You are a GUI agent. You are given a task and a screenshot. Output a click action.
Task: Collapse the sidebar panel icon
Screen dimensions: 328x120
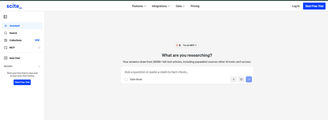click(x=5, y=17)
